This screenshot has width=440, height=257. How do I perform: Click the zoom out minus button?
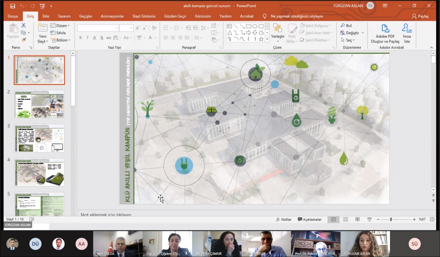pyautogui.click(x=378, y=220)
